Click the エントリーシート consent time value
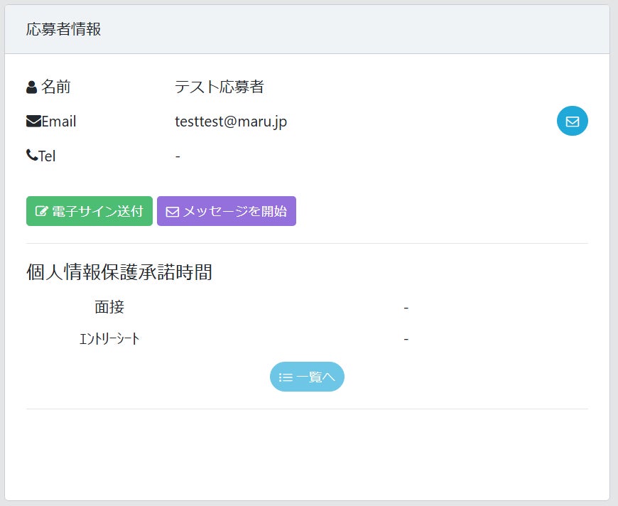Screen dimensions: 618x506 406,340
